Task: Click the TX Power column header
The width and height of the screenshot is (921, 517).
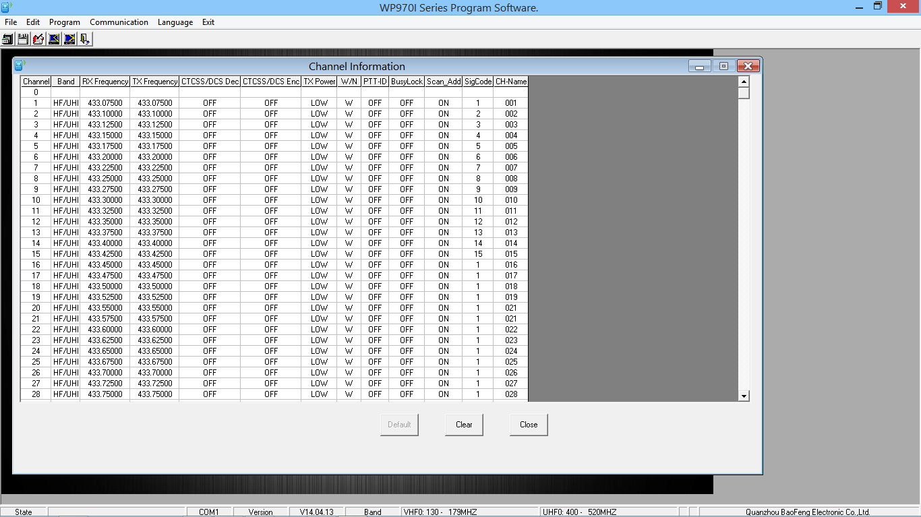Action: (319, 82)
